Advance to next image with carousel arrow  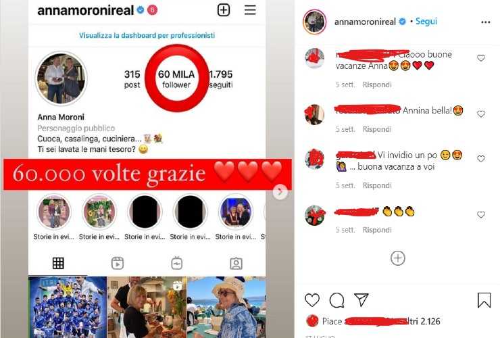280,192
